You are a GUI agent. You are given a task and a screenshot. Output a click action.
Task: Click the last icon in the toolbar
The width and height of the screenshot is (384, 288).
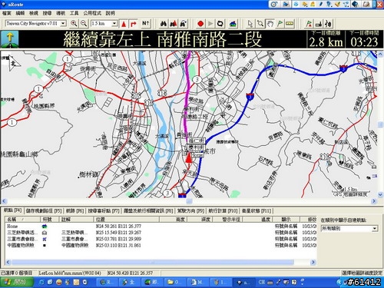tap(328, 24)
